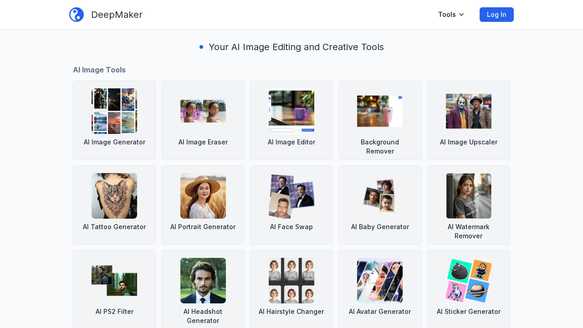Screen dimensions: 583x328
Task: Open the AI Hairstyle Changer grid image
Action: [x=291, y=281]
